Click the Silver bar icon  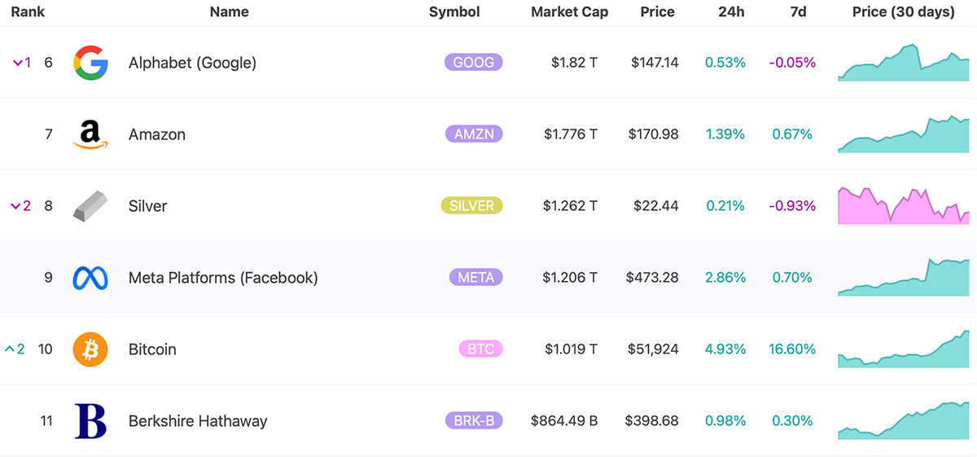point(90,206)
